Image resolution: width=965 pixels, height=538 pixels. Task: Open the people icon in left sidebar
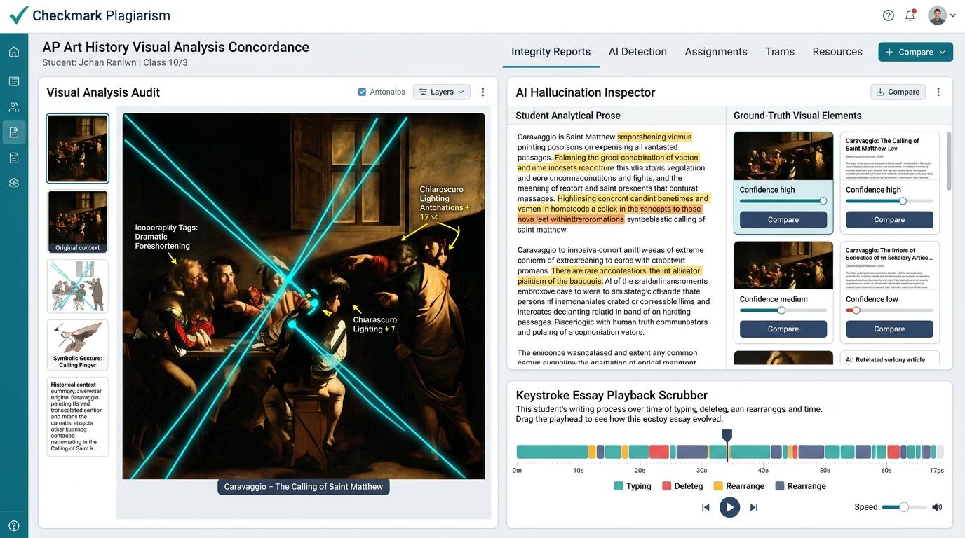coord(14,107)
